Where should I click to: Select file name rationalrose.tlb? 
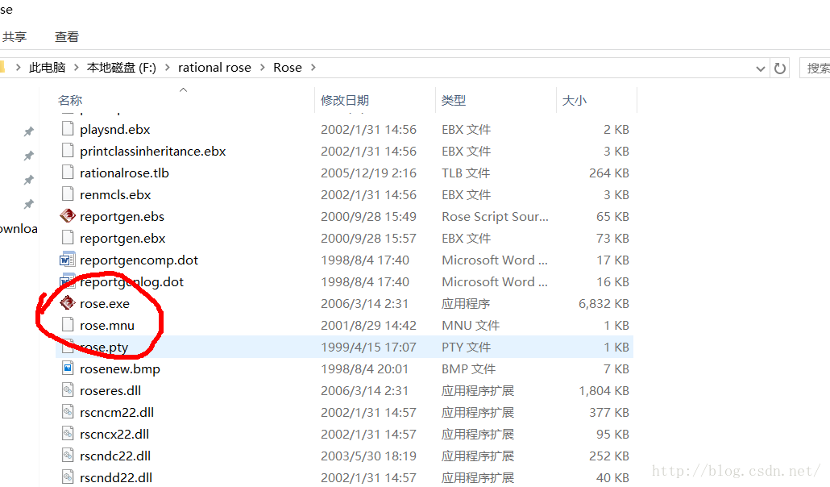(124, 173)
